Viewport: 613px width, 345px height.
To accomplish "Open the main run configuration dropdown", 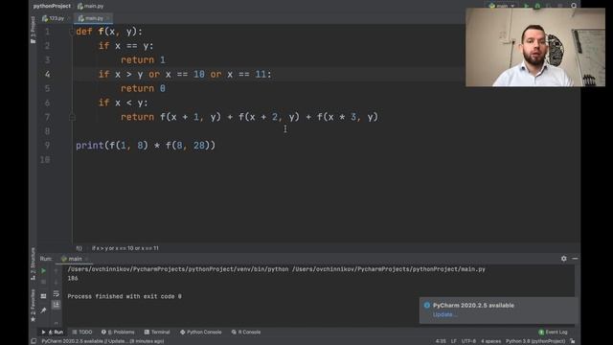I will [x=502, y=6].
